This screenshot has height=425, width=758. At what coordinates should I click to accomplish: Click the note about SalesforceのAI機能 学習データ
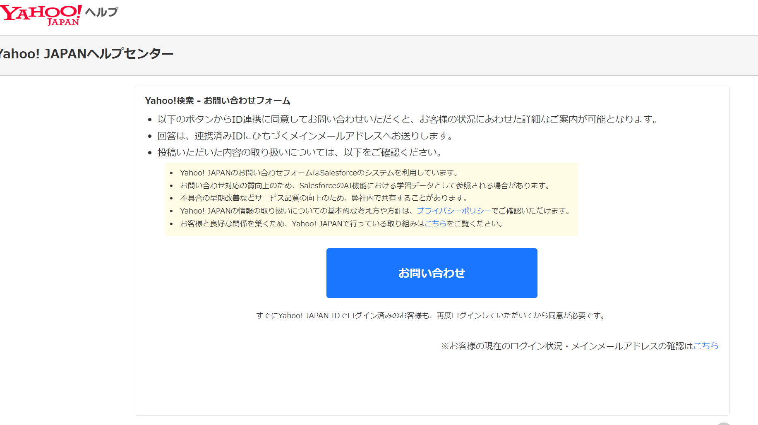click(x=365, y=185)
